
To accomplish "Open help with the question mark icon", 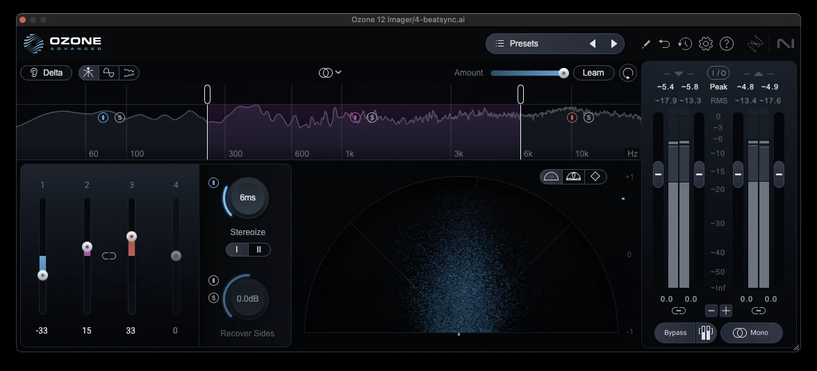I will coord(727,44).
